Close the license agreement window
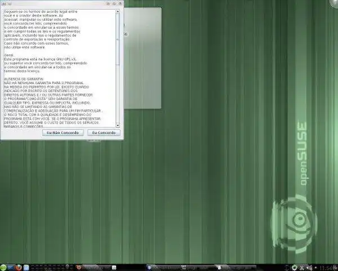338x271 pixels. (120, 3)
